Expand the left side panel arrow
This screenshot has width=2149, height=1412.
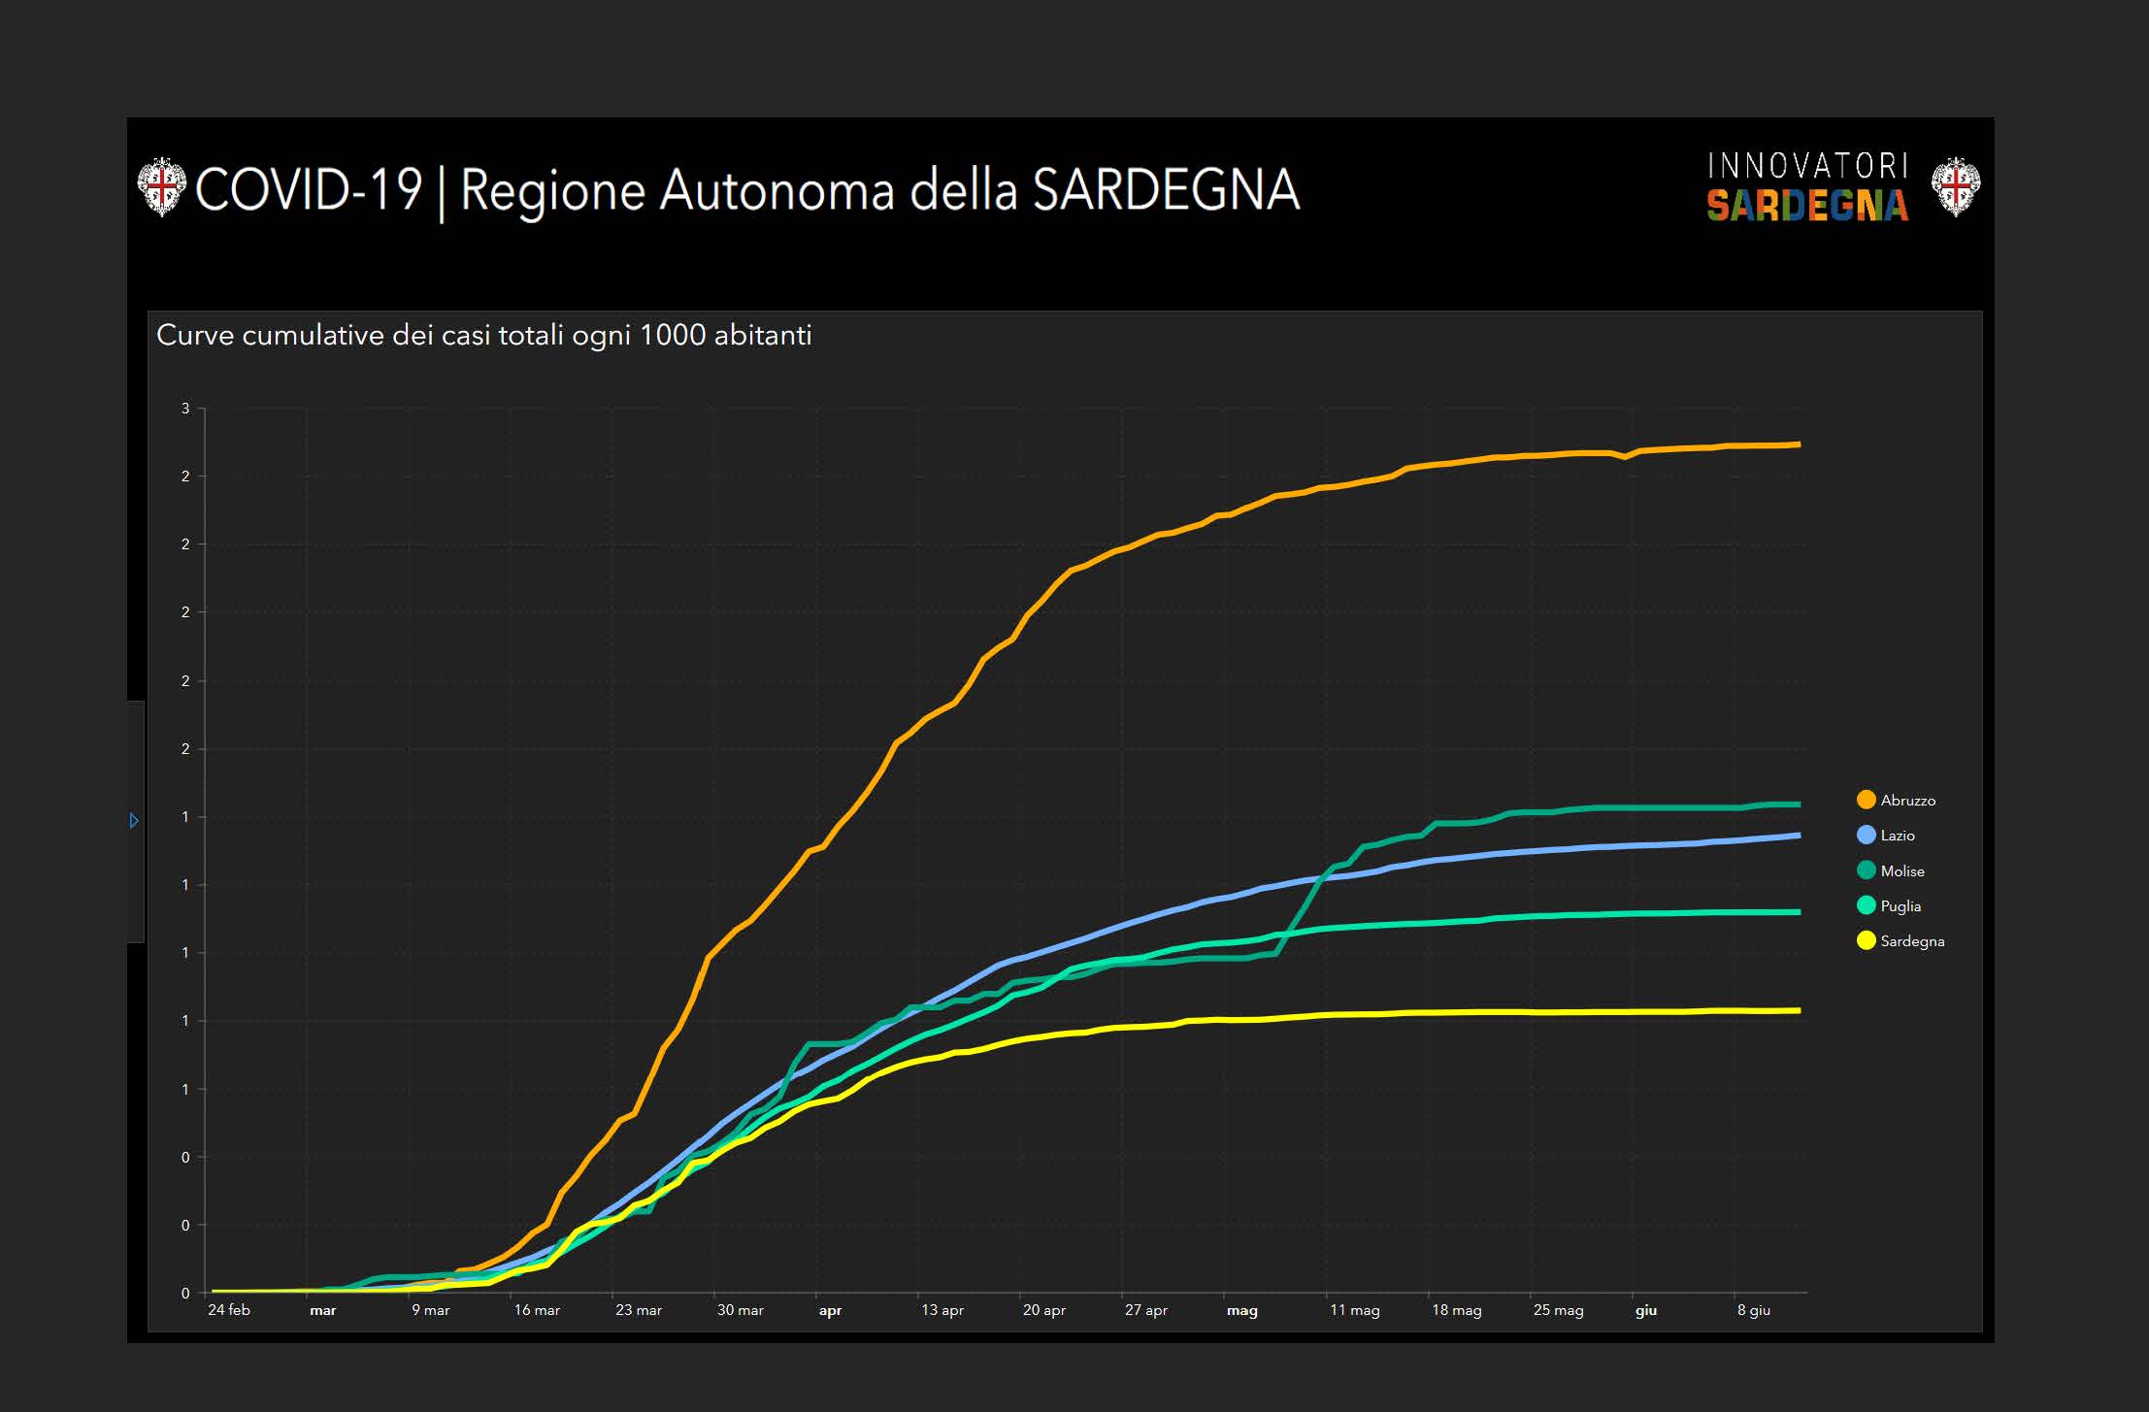[x=134, y=821]
